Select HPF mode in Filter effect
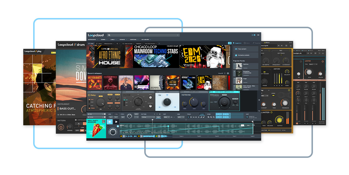This screenshot has height=175, width=349. pos(125,100)
